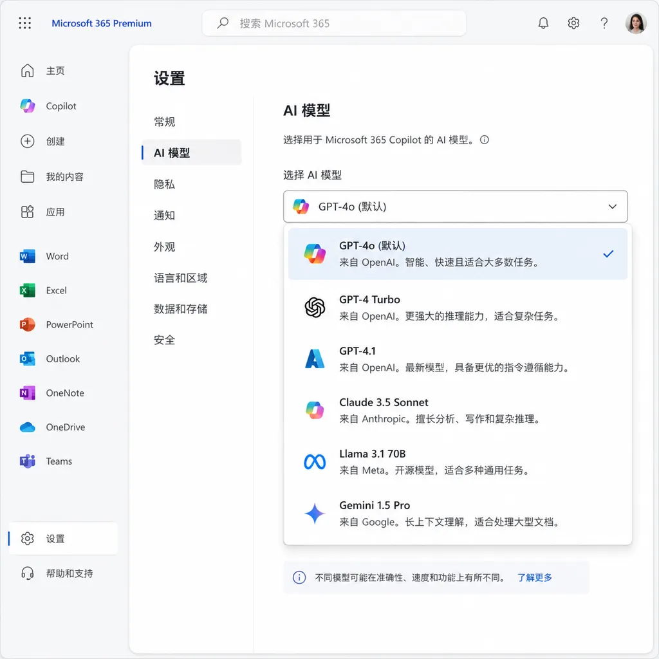Click the 我的内容 label

point(65,176)
